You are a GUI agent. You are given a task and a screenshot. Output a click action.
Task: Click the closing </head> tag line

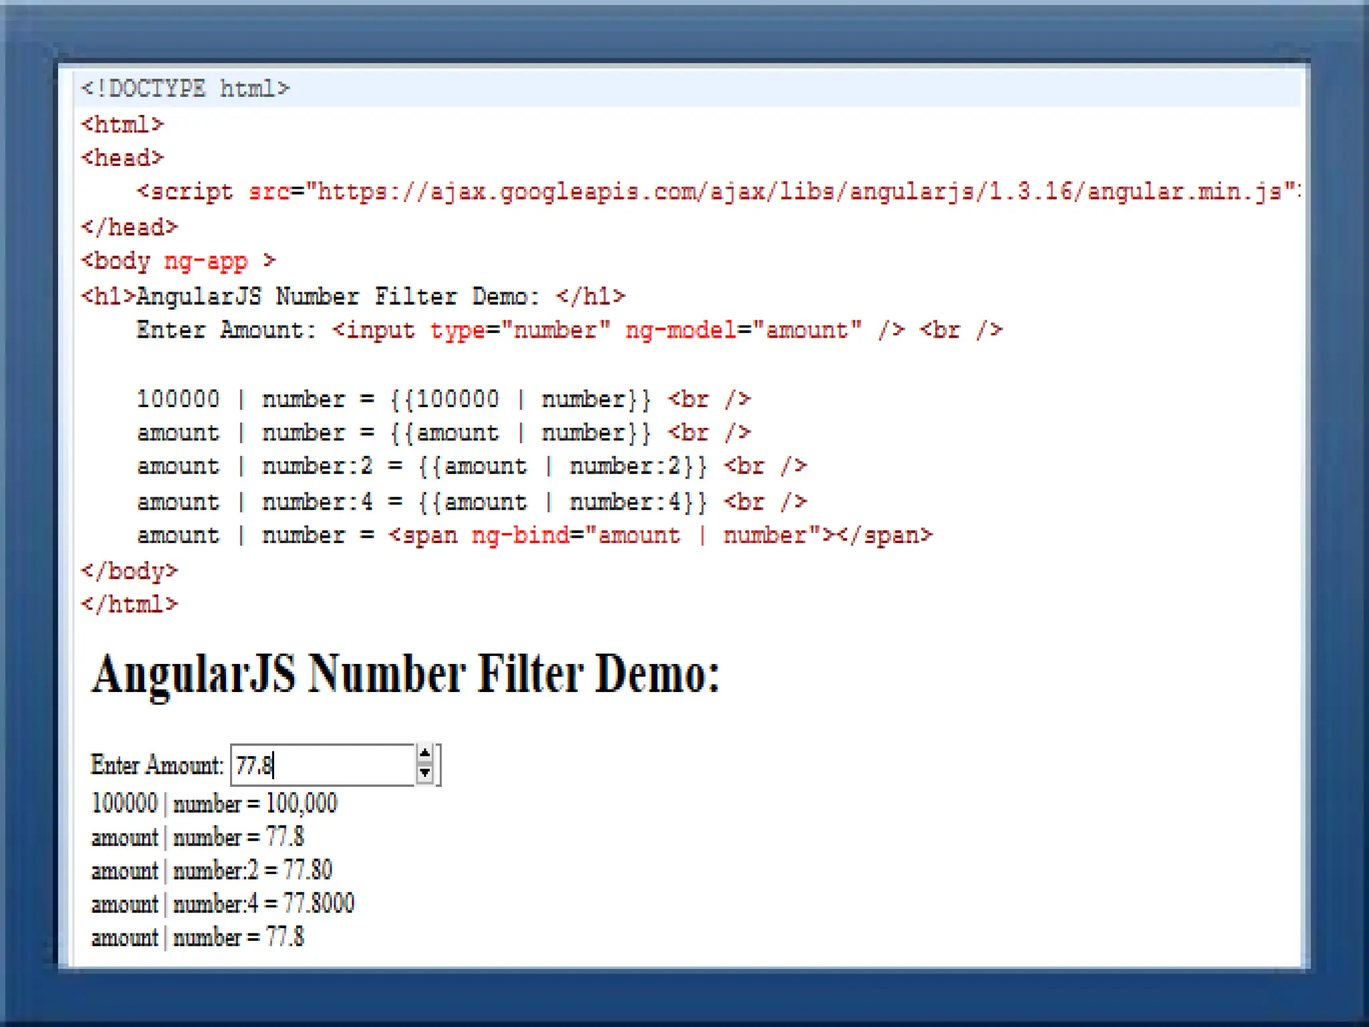click(x=130, y=227)
